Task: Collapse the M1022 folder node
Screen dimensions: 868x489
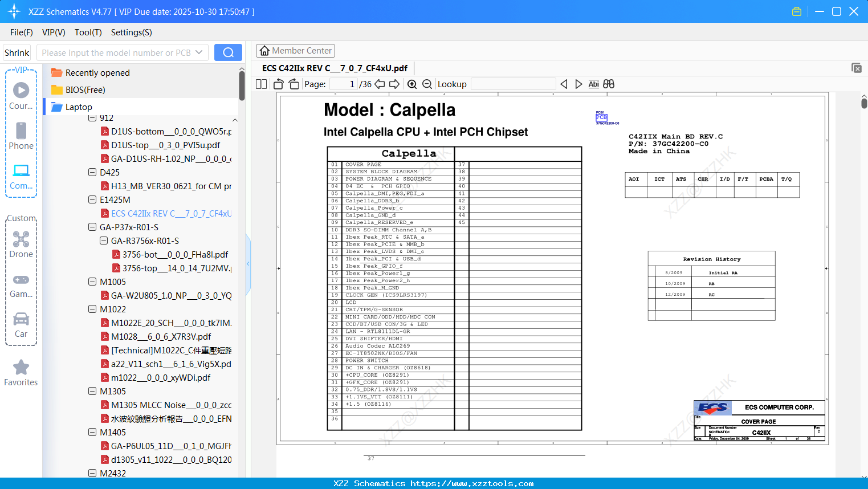Action: coord(92,309)
